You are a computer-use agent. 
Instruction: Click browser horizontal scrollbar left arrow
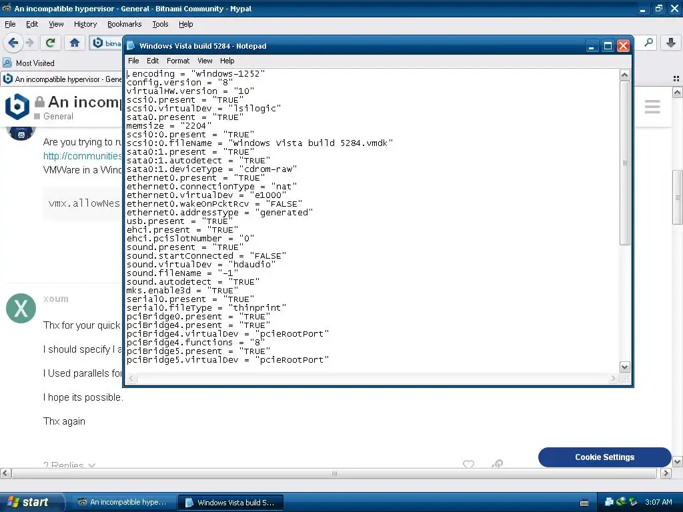pyautogui.click(x=5, y=473)
